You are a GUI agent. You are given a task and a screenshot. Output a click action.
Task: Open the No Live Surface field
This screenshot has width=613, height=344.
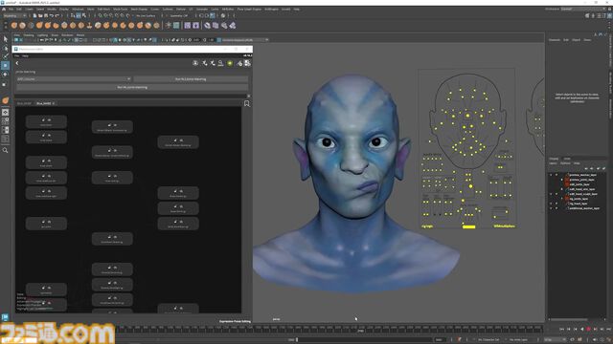pyautogui.click(x=146, y=15)
